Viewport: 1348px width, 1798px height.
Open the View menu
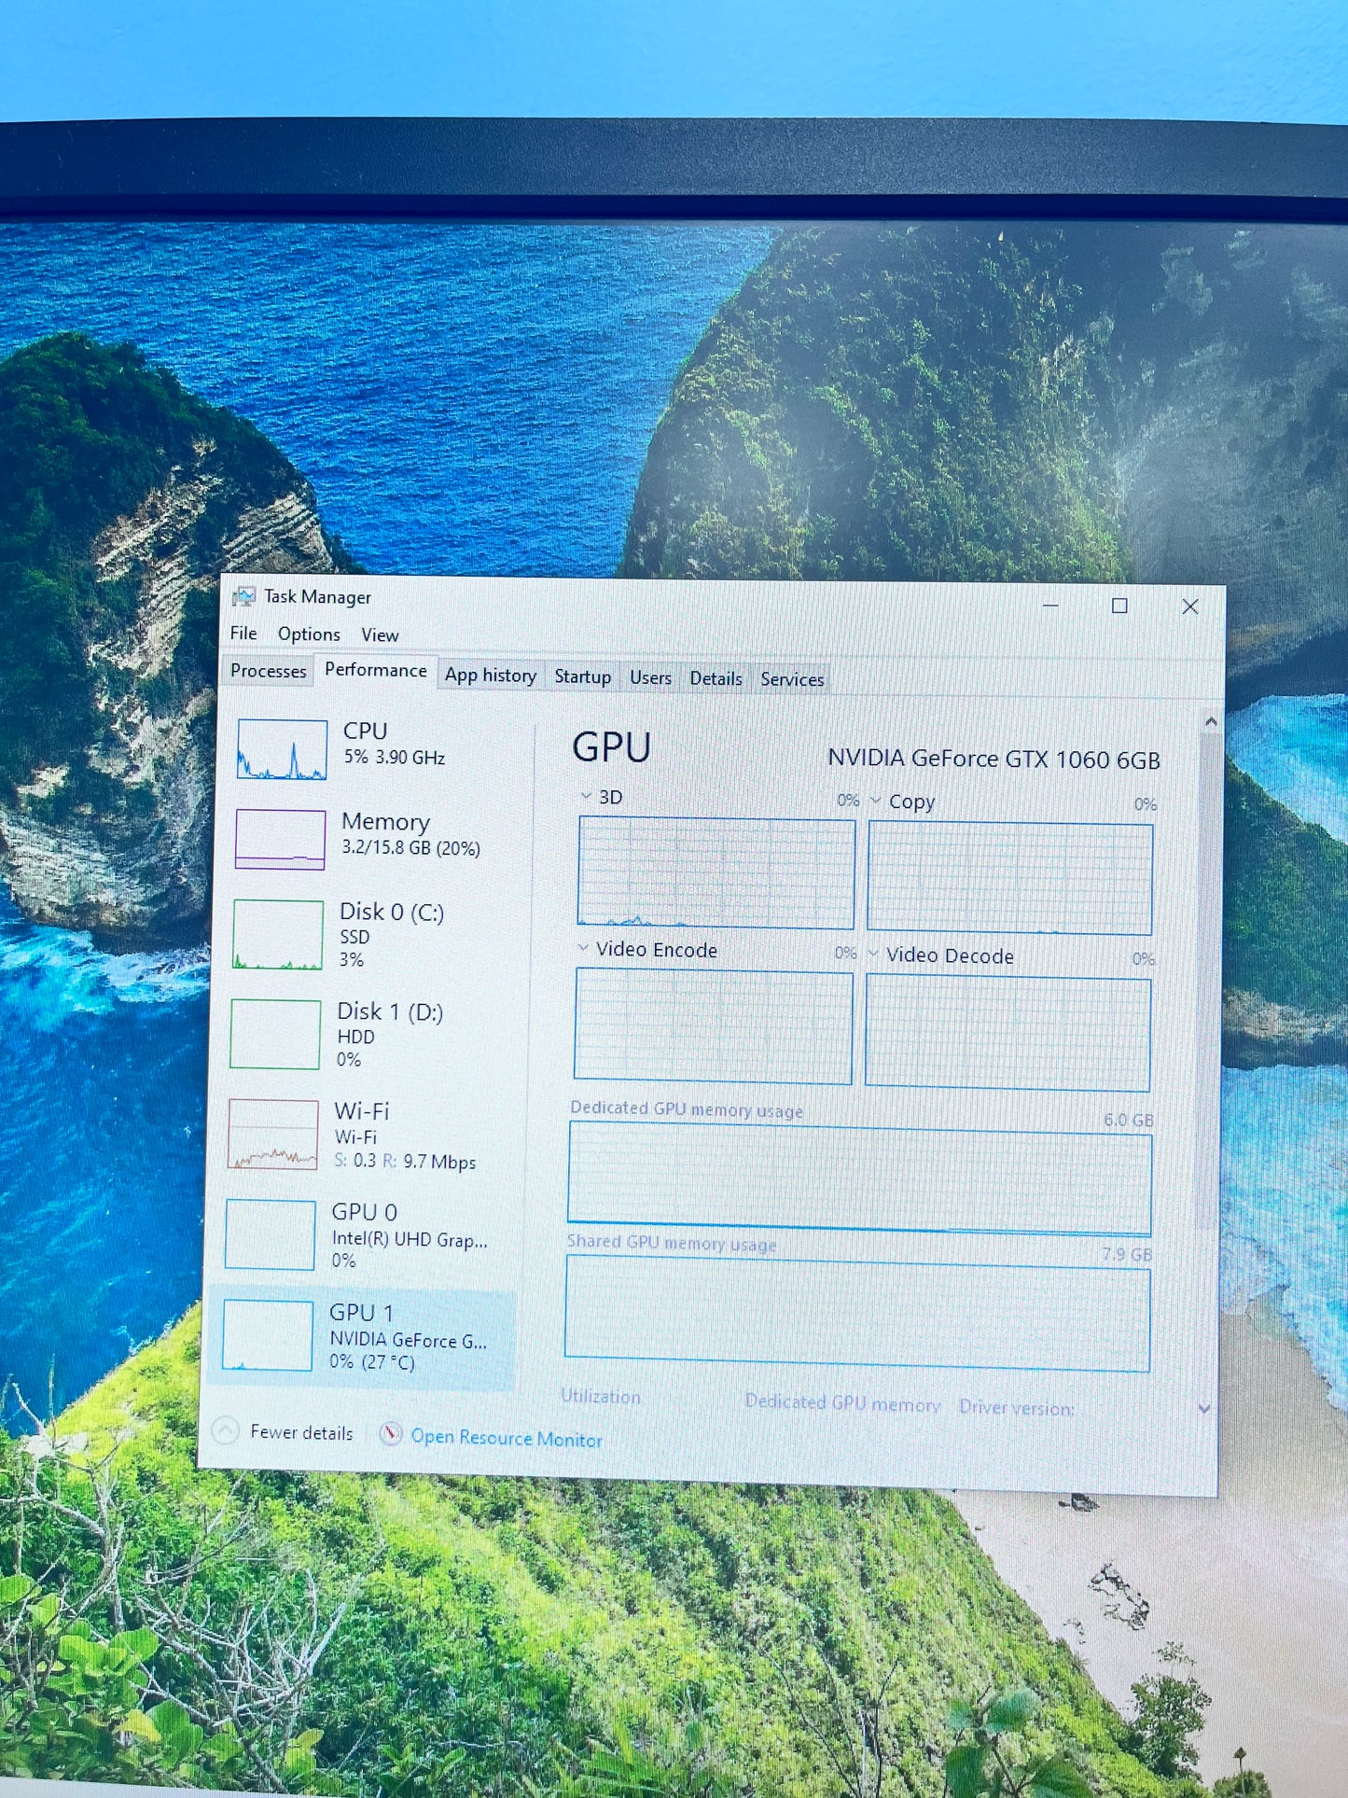point(380,635)
